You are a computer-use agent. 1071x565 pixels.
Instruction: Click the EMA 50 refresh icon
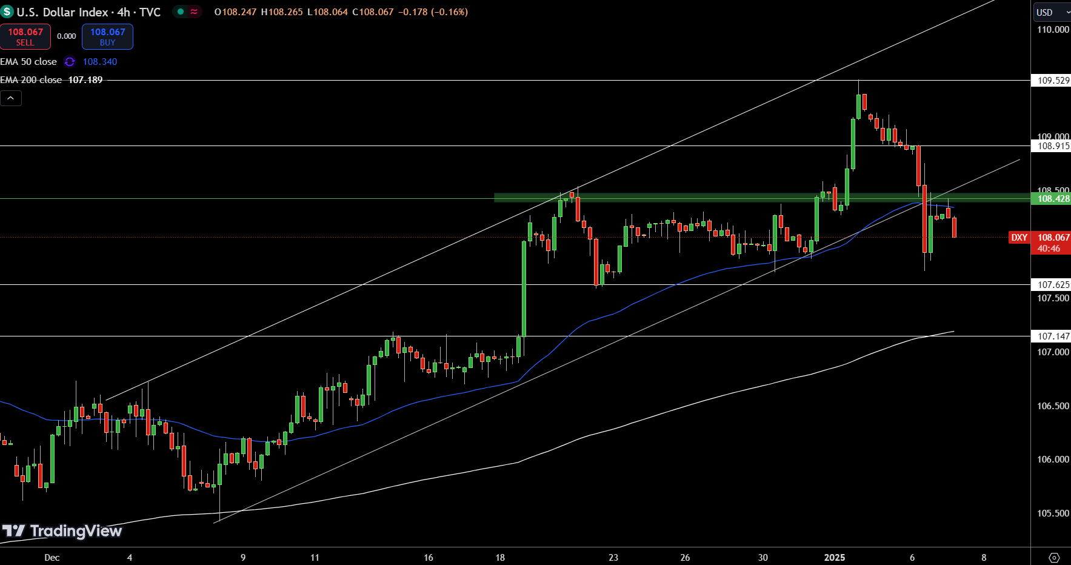(70, 62)
